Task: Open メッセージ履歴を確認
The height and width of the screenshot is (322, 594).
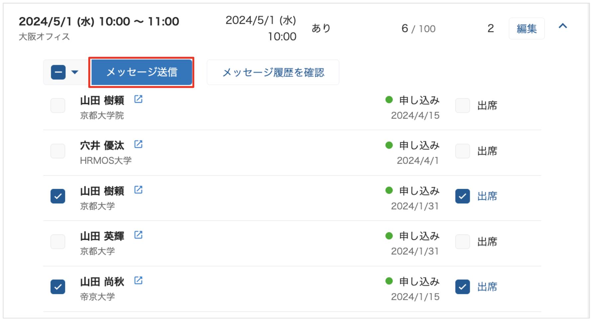Action: [x=273, y=72]
